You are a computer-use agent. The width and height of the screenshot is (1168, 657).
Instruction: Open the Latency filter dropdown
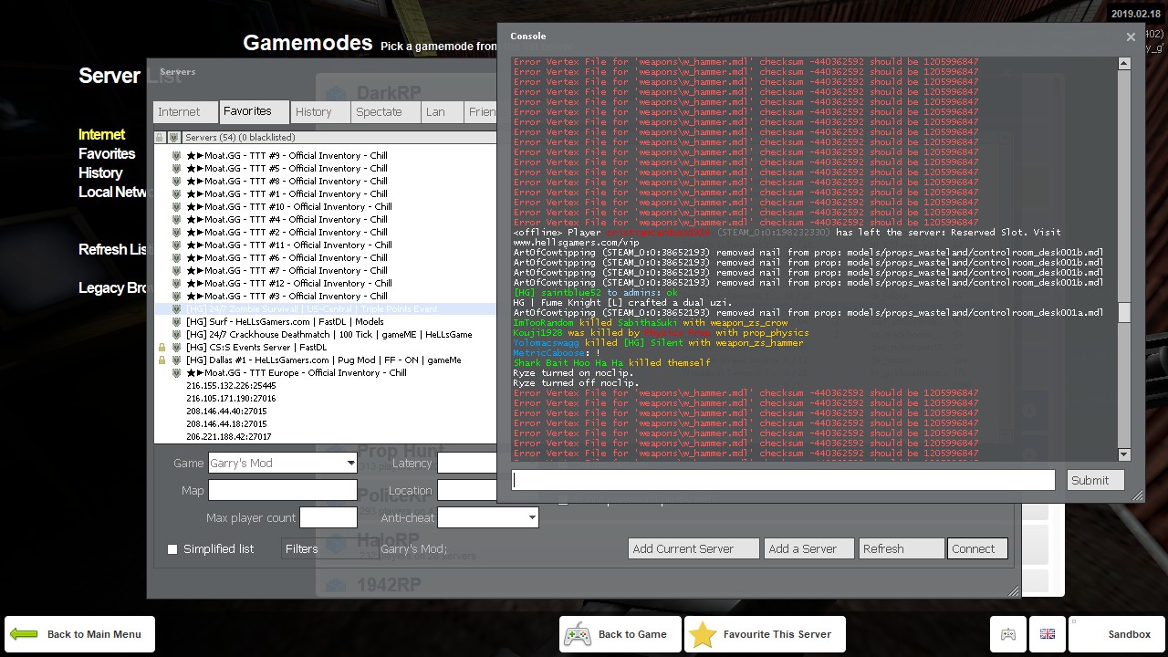[467, 463]
